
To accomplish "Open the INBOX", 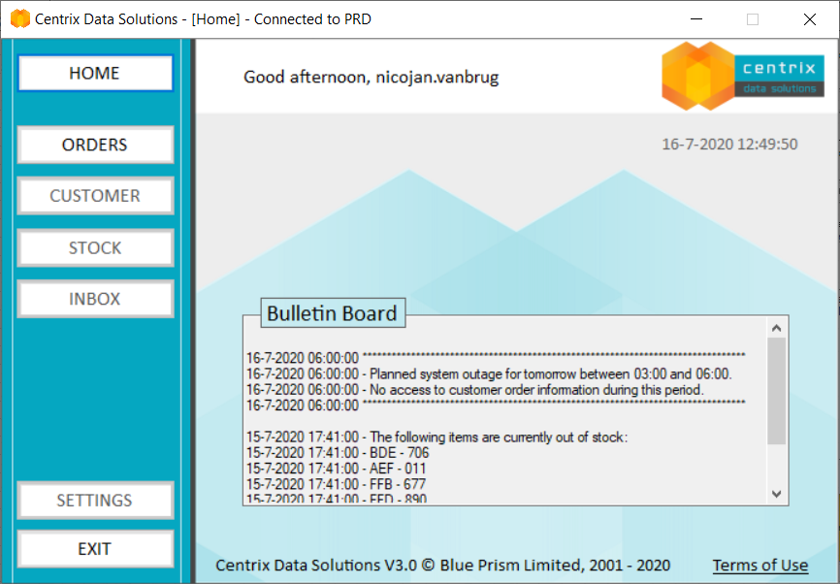I will 95,299.
